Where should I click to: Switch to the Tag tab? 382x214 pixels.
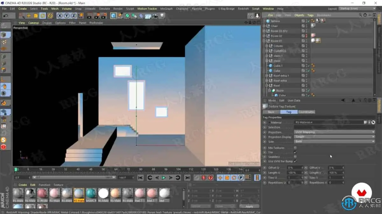pos(289,112)
